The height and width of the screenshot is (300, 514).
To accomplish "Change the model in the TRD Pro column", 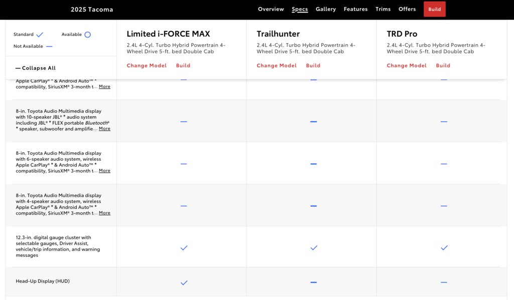I will [x=407, y=66].
